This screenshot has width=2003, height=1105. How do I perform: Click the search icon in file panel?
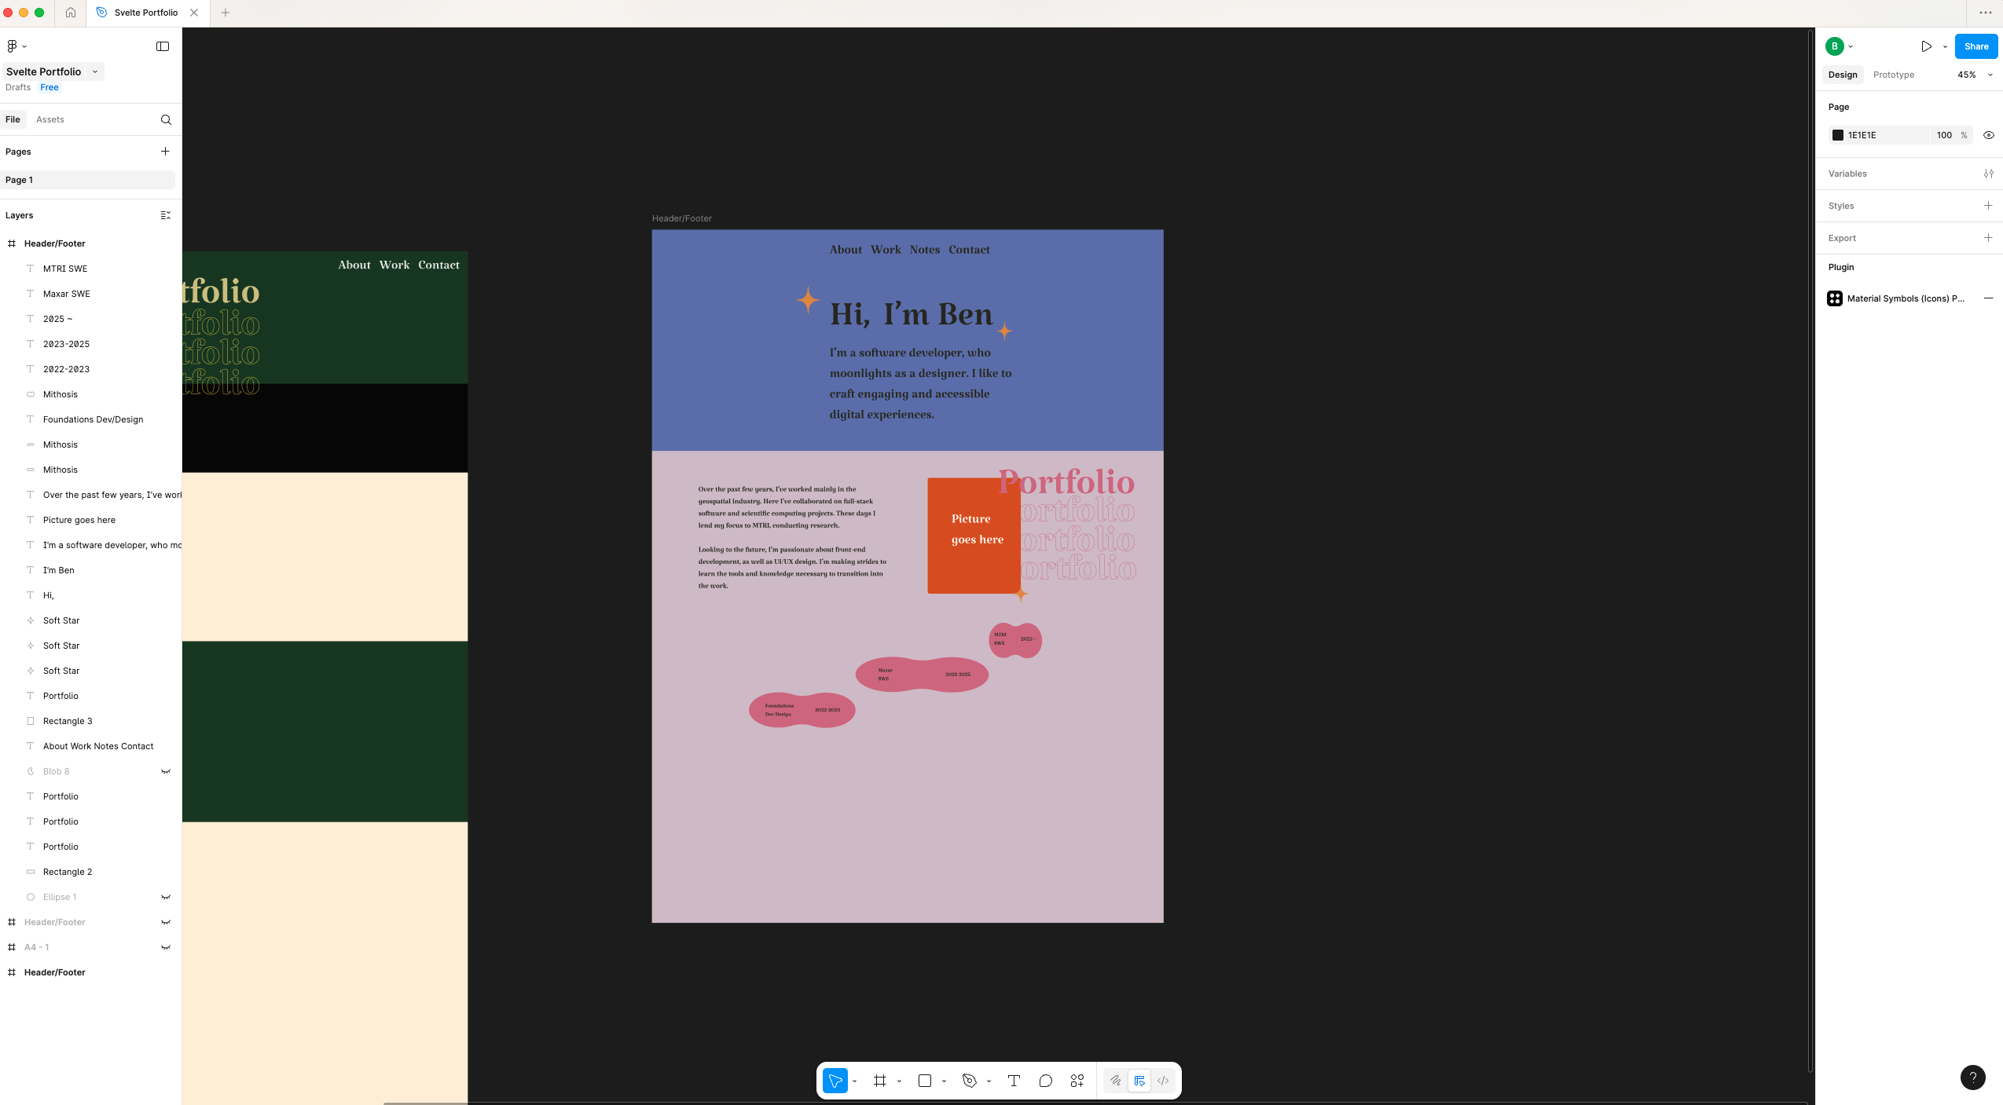[x=166, y=119]
